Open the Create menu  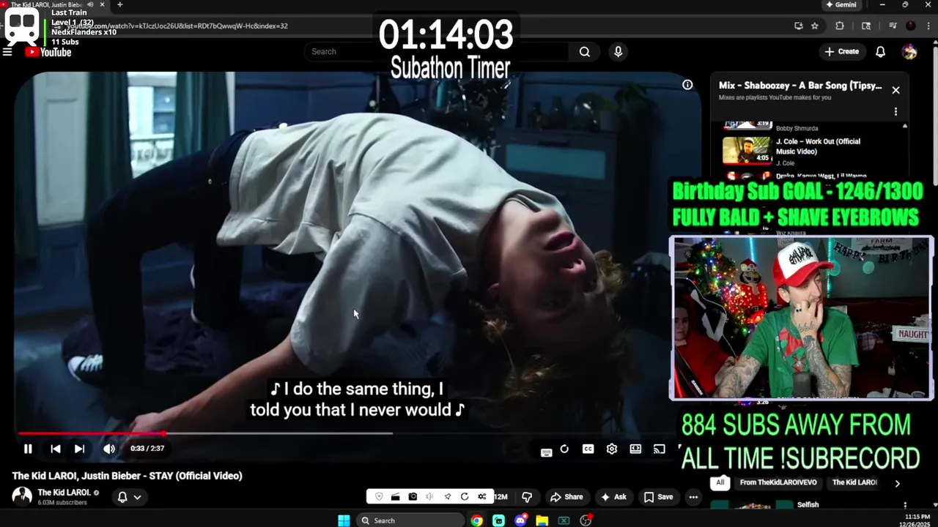(841, 51)
